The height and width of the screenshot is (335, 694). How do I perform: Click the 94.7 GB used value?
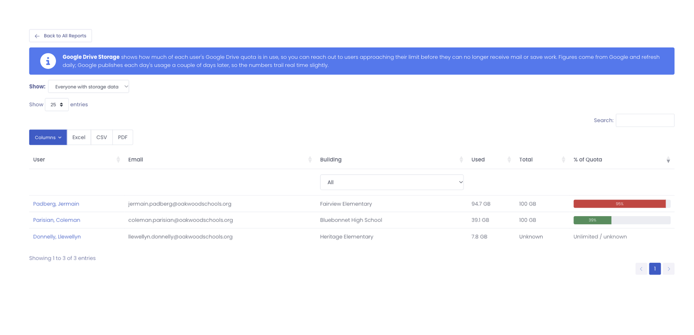(x=481, y=204)
